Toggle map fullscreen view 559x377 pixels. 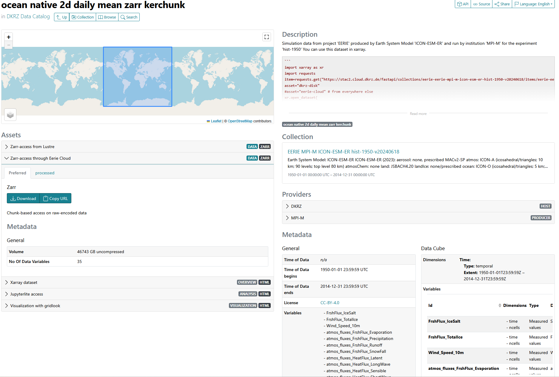pos(267,37)
